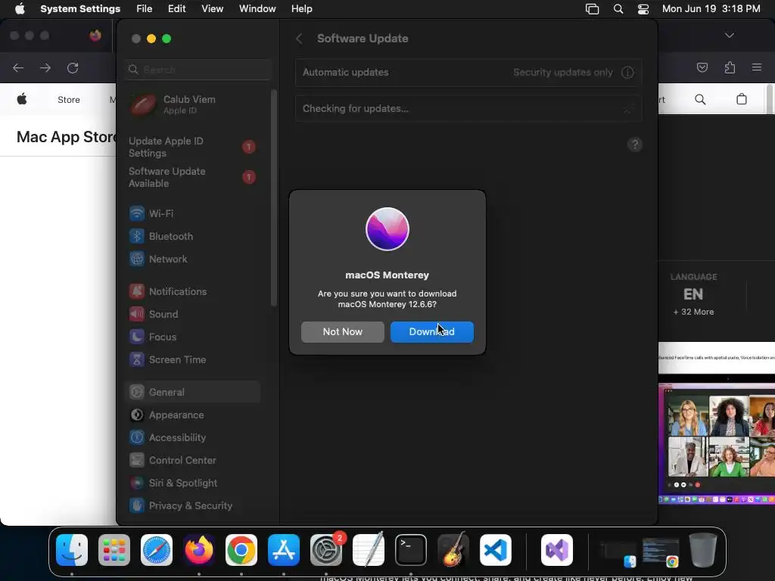Viewport: 775px width, 581px height.
Task: Select Control Center in settings sidebar
Action: click(x=193, y=461)
